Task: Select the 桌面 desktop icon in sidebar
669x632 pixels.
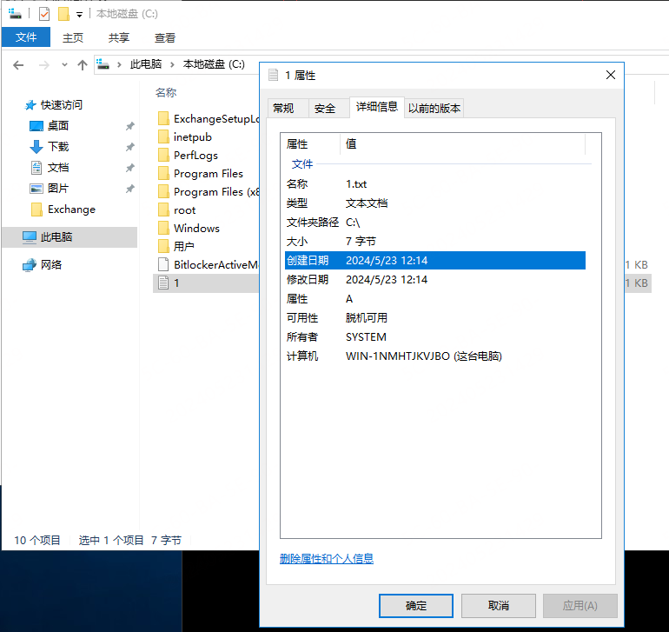Action: click(x=36, y=126)
